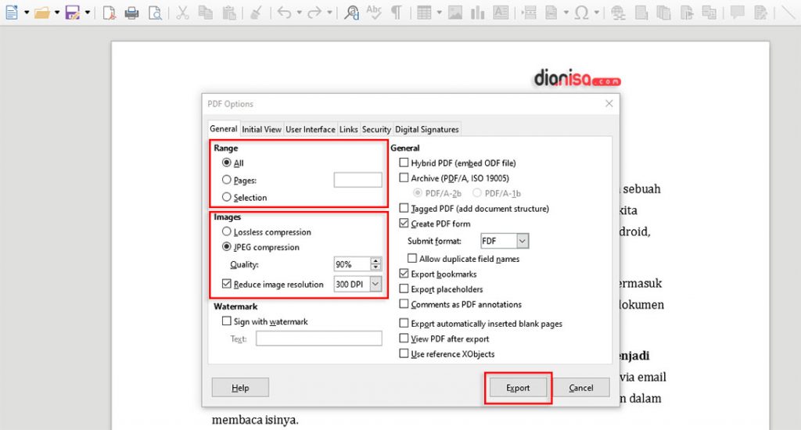Switch to the Digital Signatures tab

pyautogui.click(x=427, y=129)
